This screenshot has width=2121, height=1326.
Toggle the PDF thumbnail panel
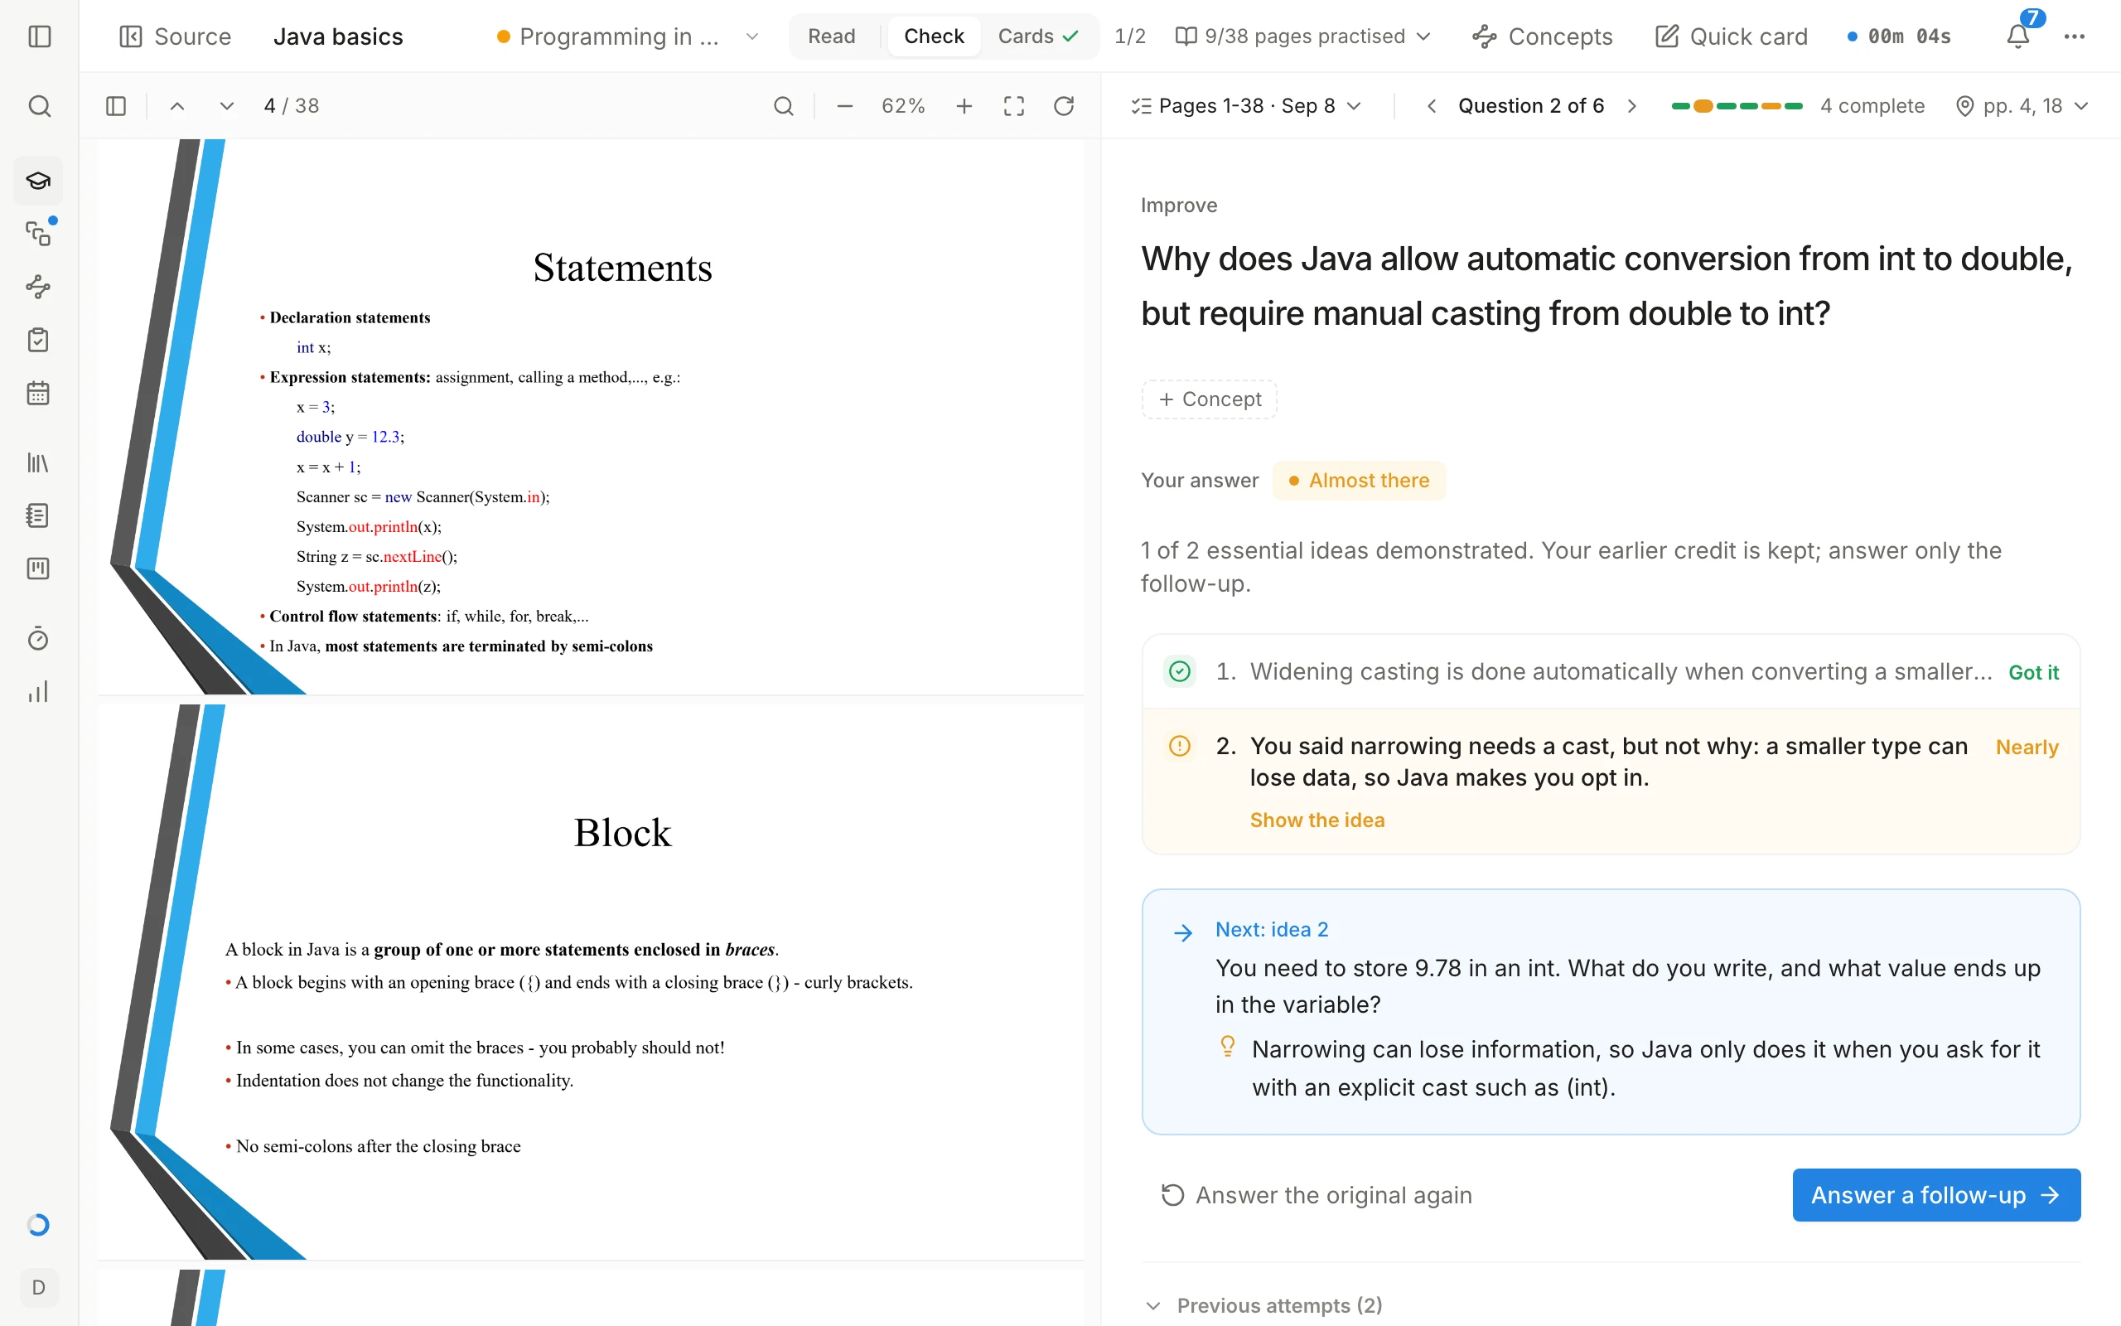(116, 106)
